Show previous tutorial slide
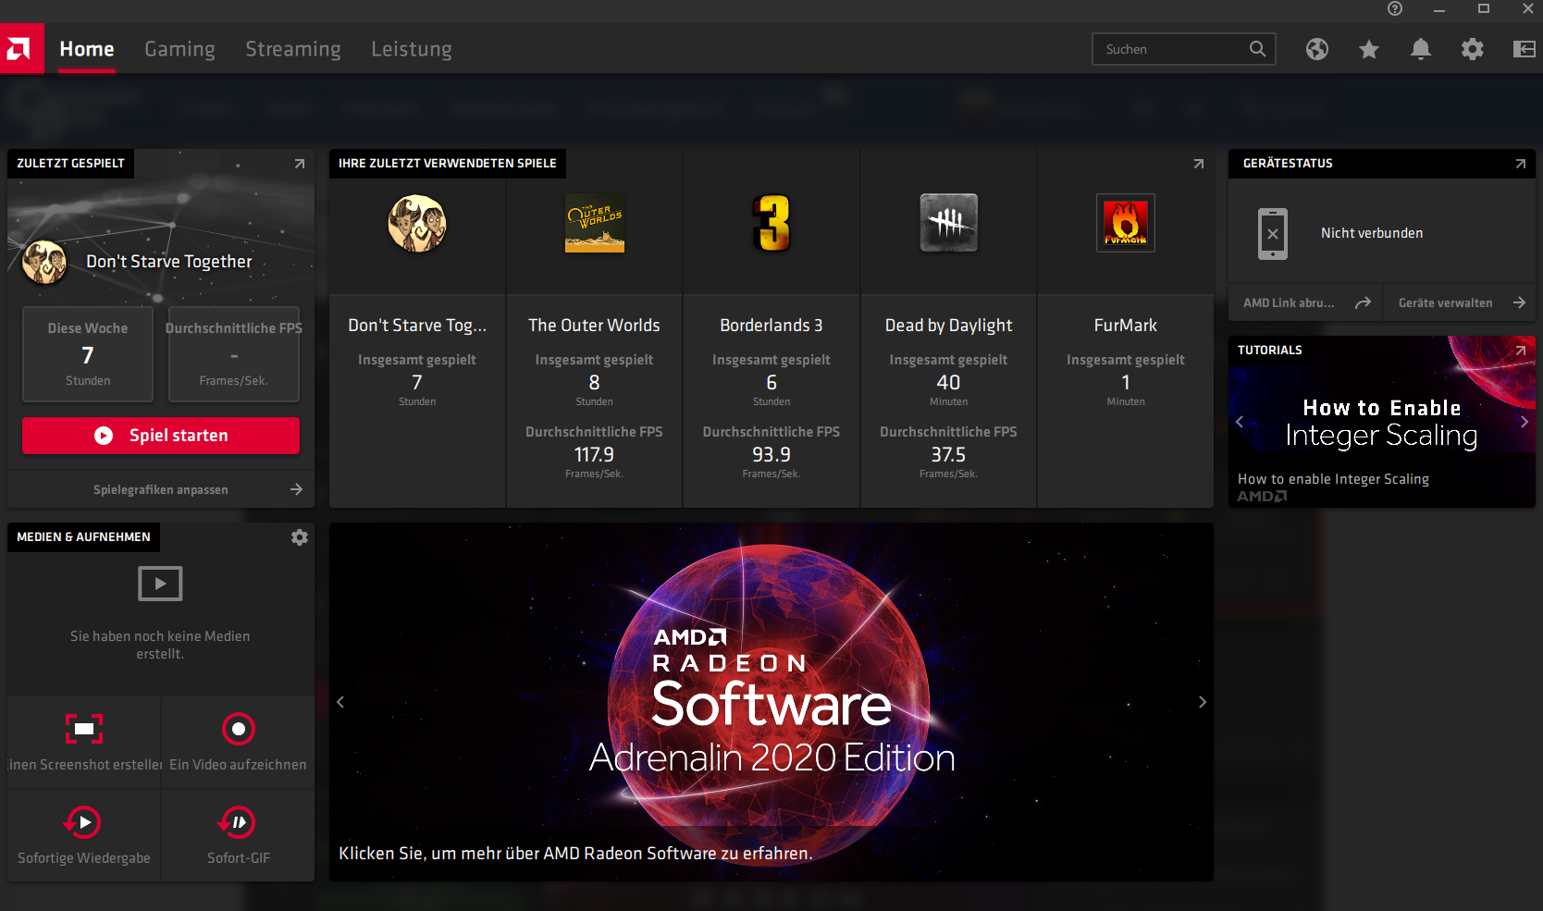This screenshot has height=911, width=1543. pos(1240,422)
